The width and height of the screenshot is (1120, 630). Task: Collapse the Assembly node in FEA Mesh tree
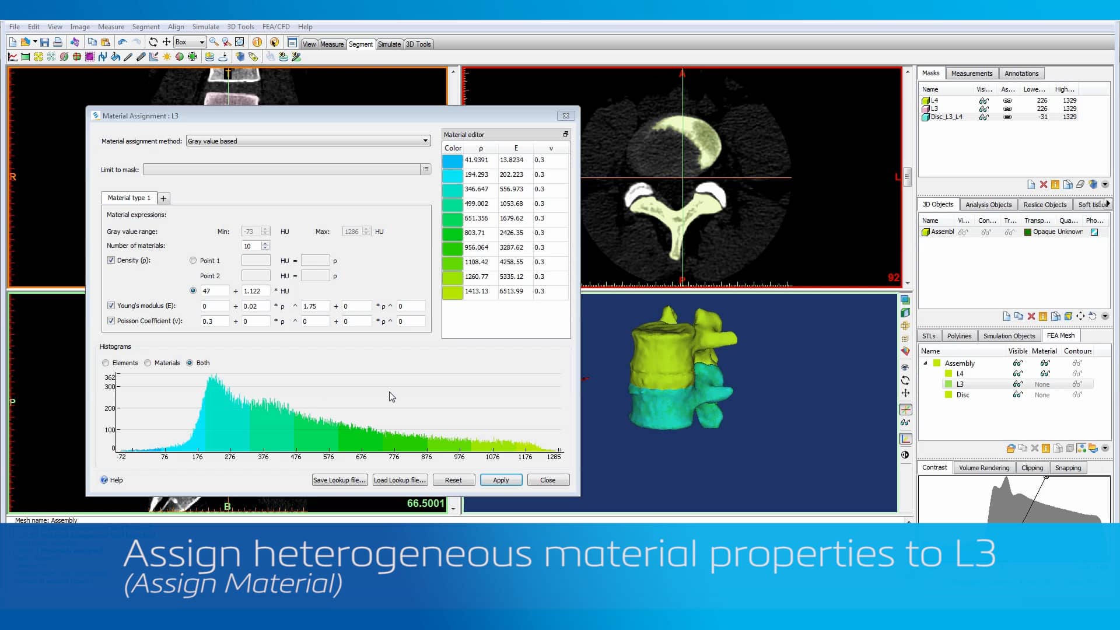pos(926,363)
